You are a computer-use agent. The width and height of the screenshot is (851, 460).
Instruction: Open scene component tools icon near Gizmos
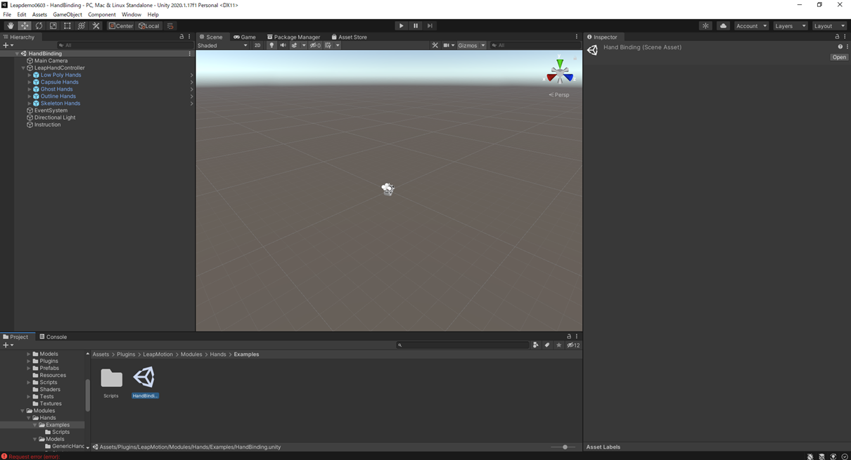pyautogui.click(x=435, y=46)
